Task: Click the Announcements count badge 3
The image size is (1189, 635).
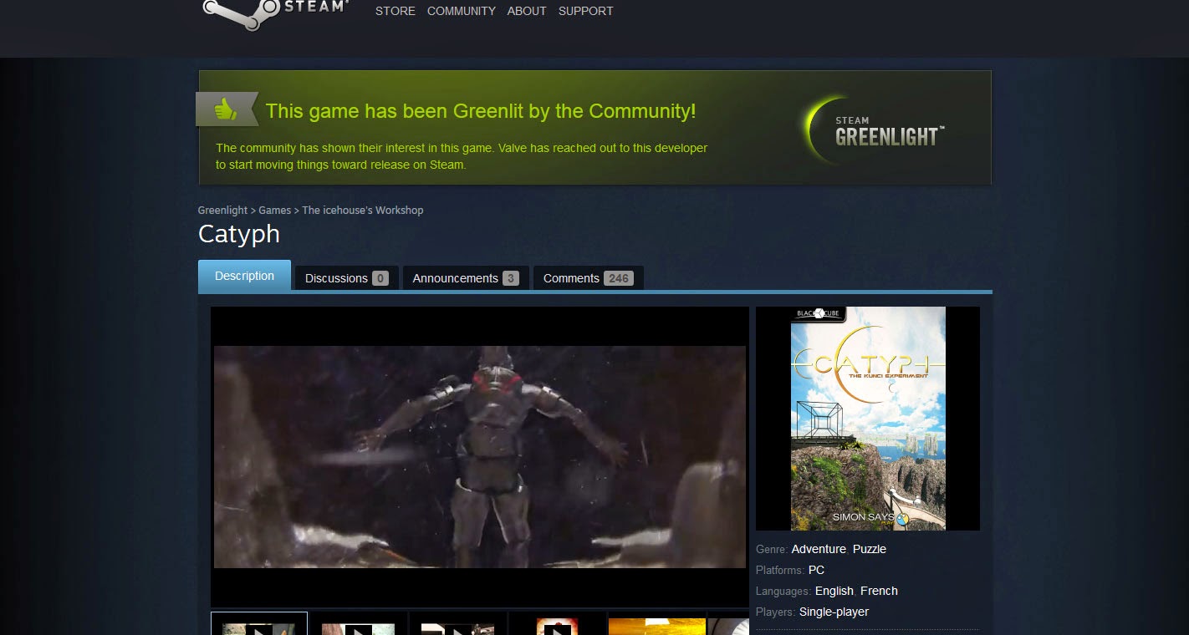Action: point(511,278)
